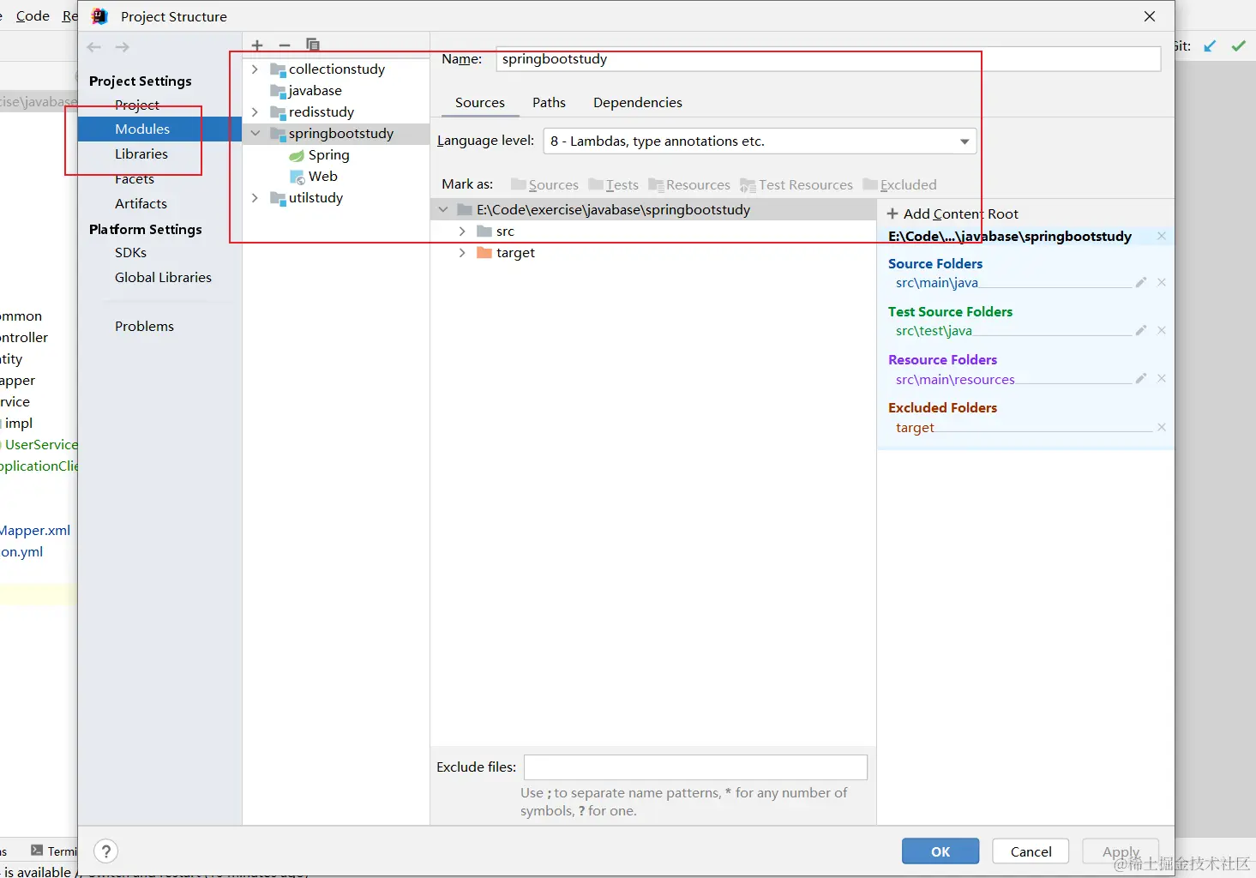This screenshot has width=1256, height=878.
Task: Expand the target folder
Action: coord(462,253)
